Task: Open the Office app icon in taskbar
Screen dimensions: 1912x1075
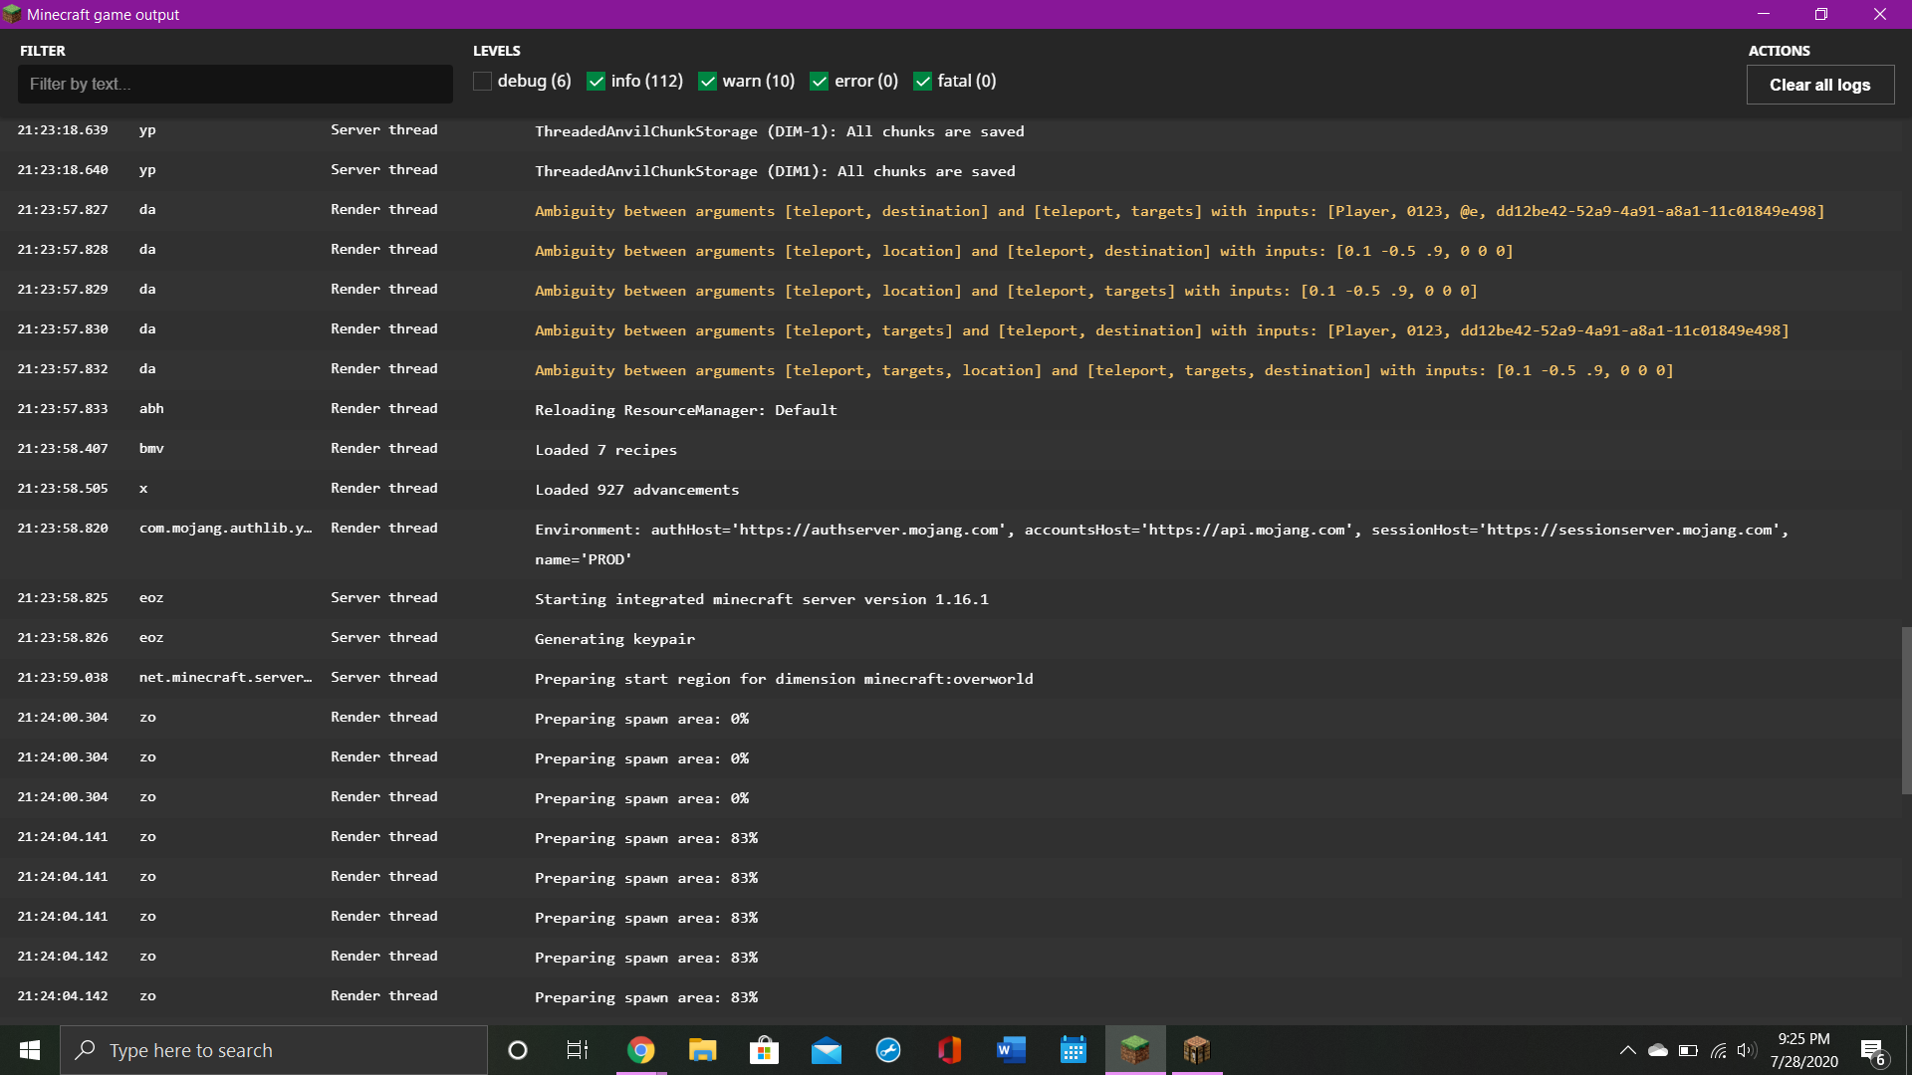Action: [x=950, y=1050]
